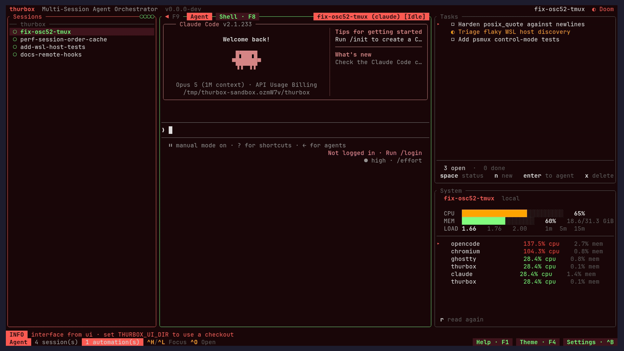Click the four-circle indicator in Sessions header

pos(147,17)
